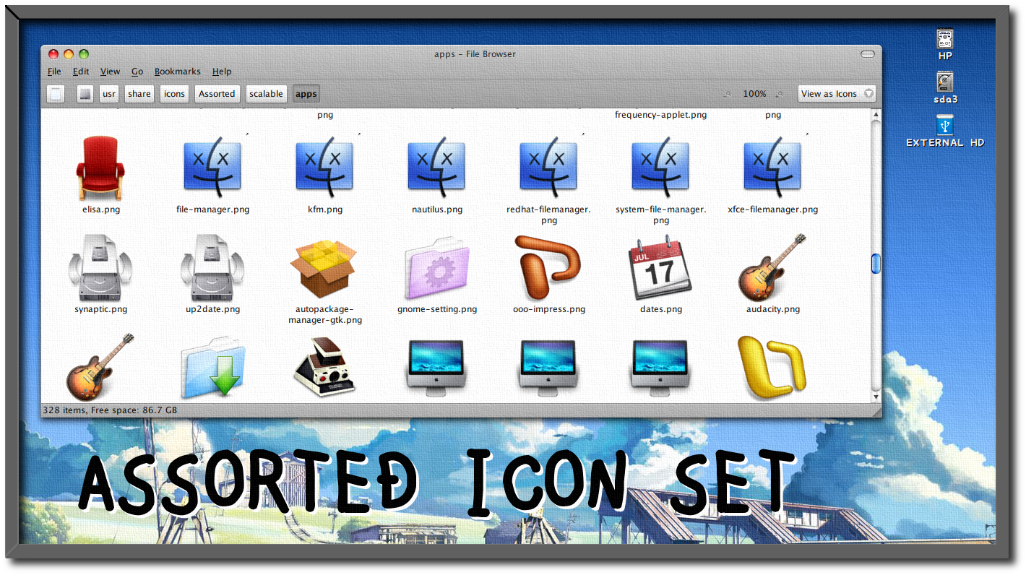Select the nautilus.png Finder-style icon
This screenshot has height=575, width=1026.
[436, 165]
